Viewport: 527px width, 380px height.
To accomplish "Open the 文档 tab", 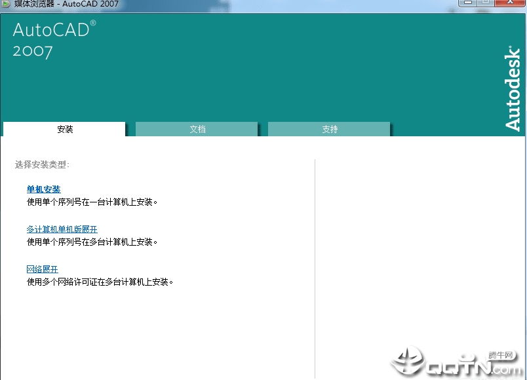I will [x=197, y=129].
